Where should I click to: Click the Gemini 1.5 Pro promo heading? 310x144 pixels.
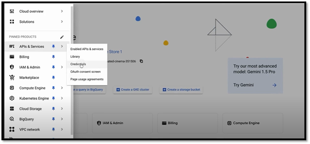tap(255, 69)
